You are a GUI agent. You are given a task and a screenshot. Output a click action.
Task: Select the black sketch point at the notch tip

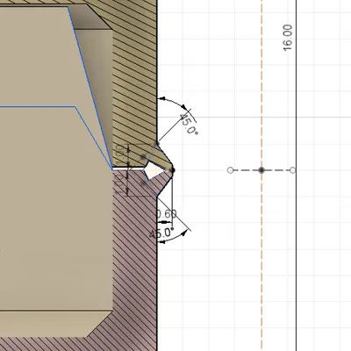[173, 170]
